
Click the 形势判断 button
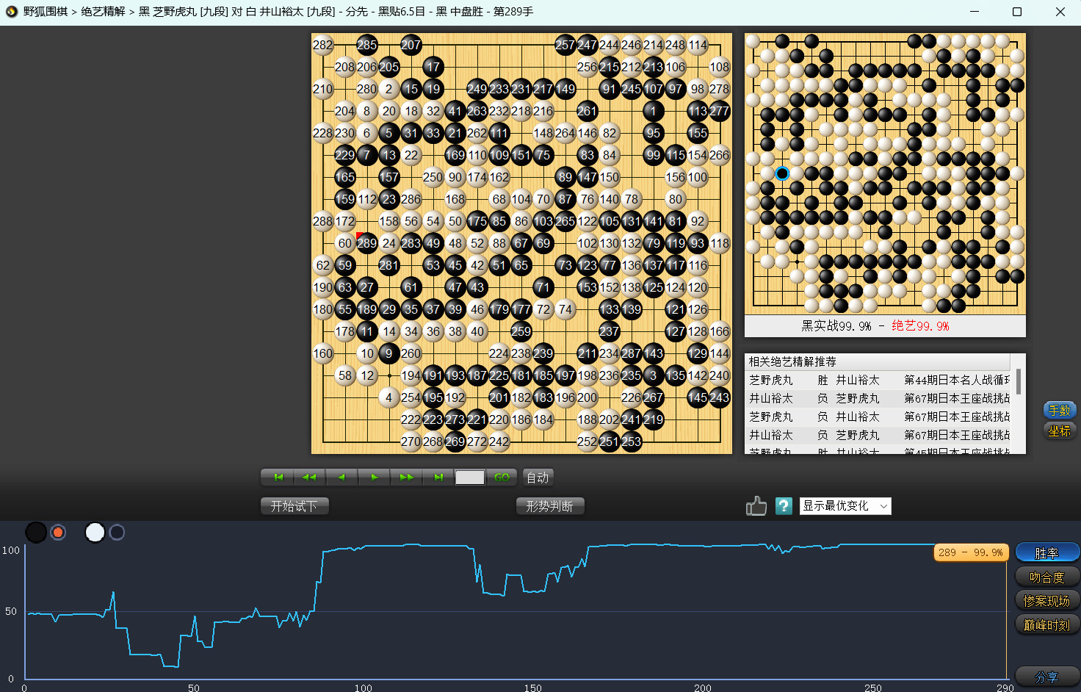pos(549,506)
